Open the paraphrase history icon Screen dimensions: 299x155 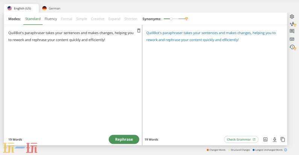coord(292,47)
